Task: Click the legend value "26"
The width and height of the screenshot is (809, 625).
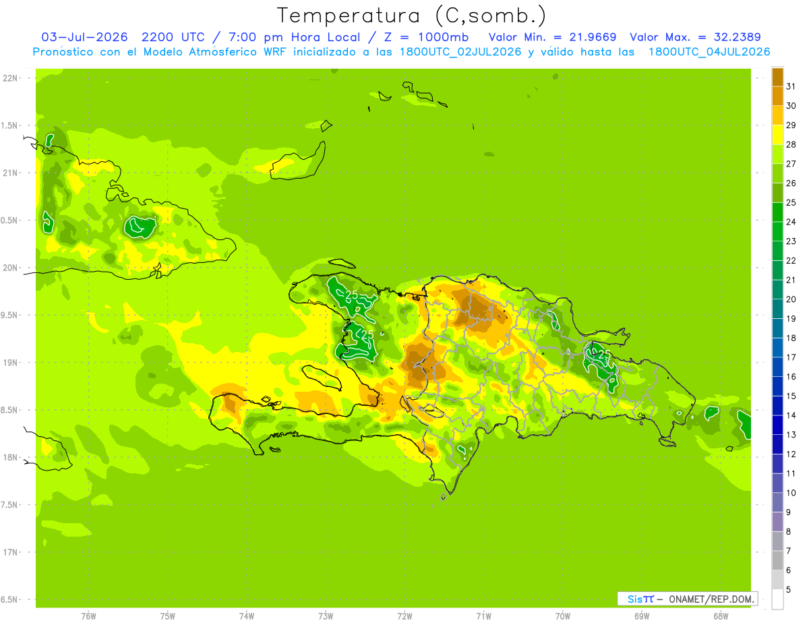Action: coord(791,183)
